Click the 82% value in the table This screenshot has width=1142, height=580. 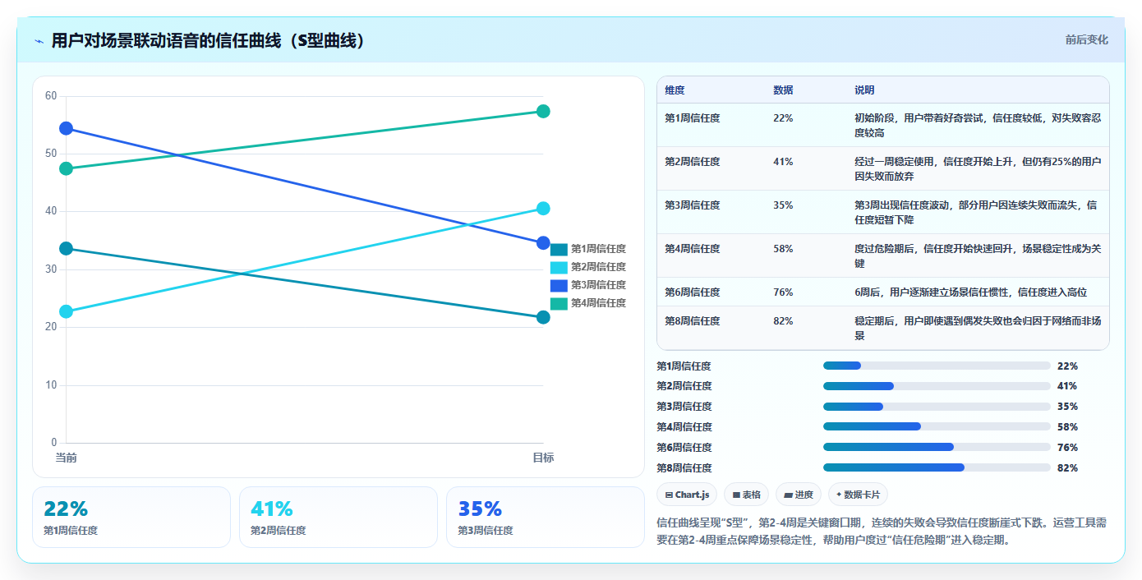tap(783, 321)
